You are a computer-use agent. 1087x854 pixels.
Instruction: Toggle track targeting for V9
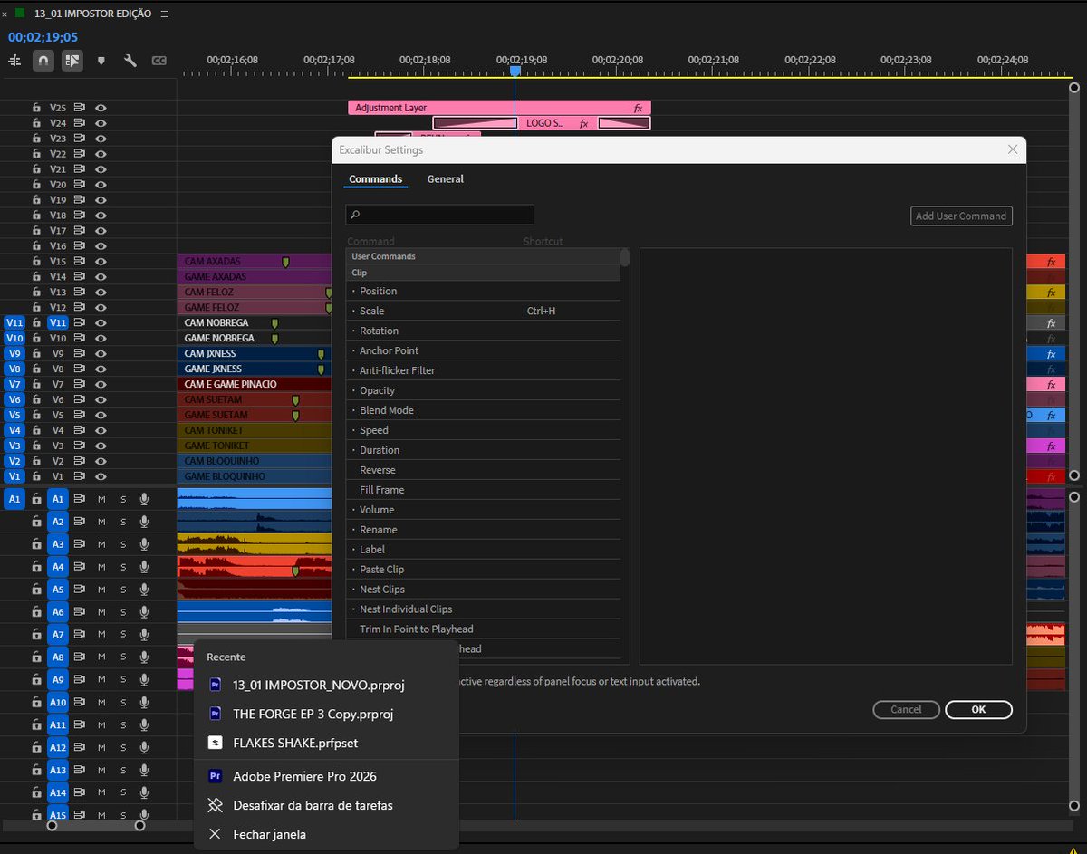pyautogui.click(x=58, y=353)
